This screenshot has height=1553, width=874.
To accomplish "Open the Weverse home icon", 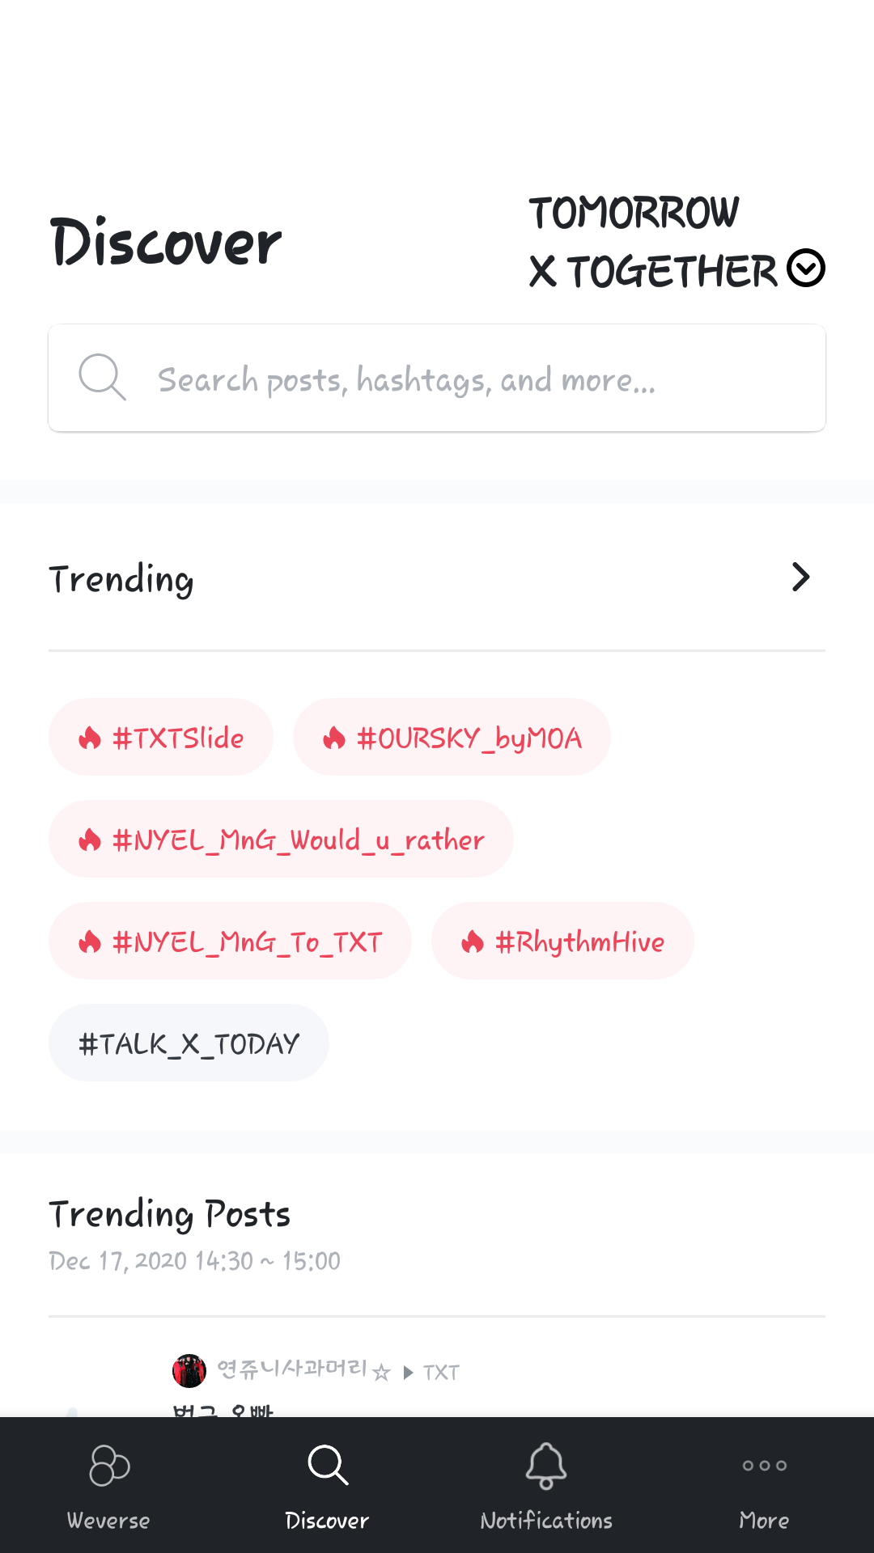I will [109, 1466].
